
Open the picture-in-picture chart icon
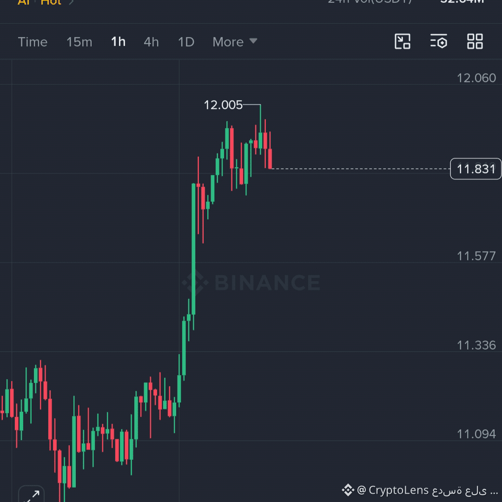[403, 42]
